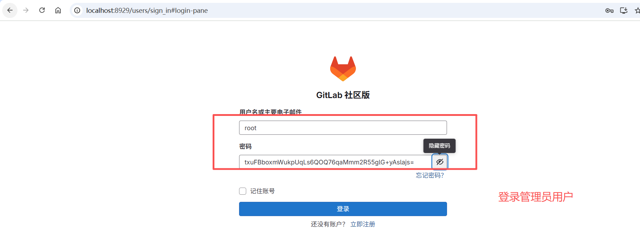Focus the username field containing root
Viewport: 640px width, 235px height.
point(343,128)
